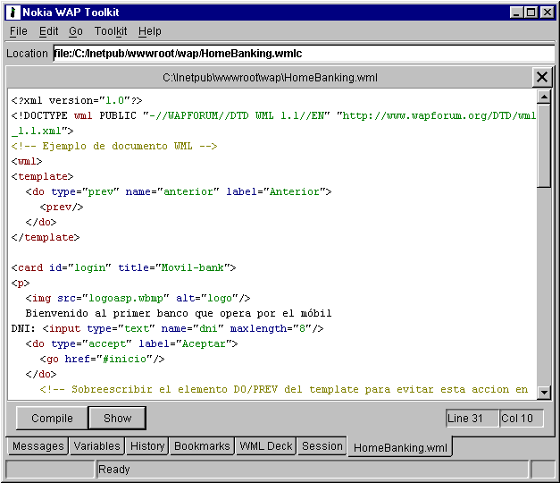Select the HomeBanking.wml tab

point(400,447)
